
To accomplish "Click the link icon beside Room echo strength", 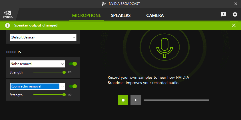I will [x=70, y=95].
